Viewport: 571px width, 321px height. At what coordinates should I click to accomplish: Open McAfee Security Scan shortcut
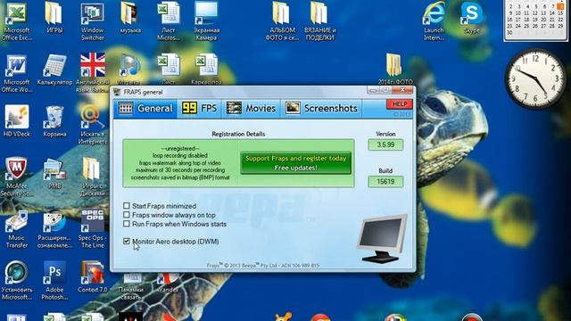(16, 177)
